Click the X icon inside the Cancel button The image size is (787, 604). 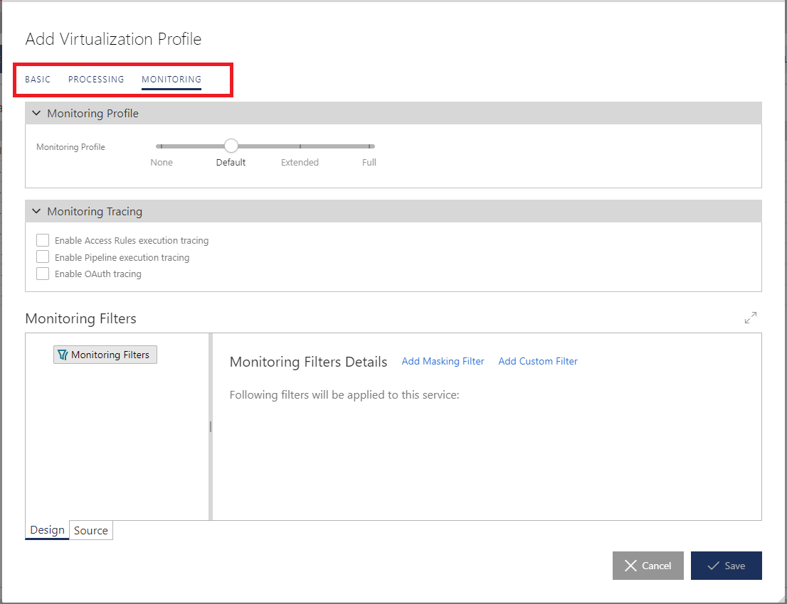click(x=633, y=566)
